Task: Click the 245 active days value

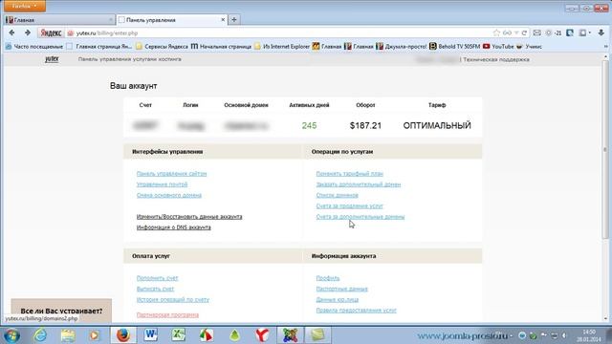Action: pos(309,125)
